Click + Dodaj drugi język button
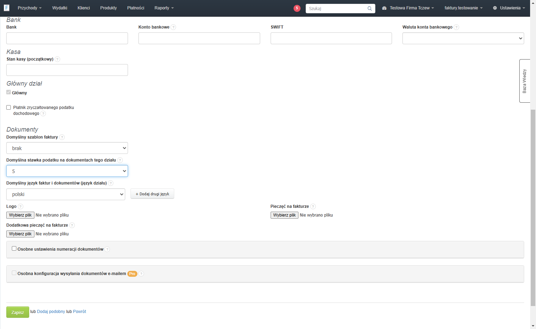The width and height of the screenshot is (536, 329). 152,194
